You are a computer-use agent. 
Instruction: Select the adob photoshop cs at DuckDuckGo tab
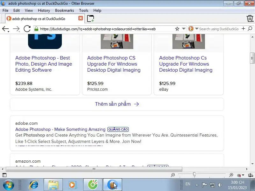pos(45,18)
